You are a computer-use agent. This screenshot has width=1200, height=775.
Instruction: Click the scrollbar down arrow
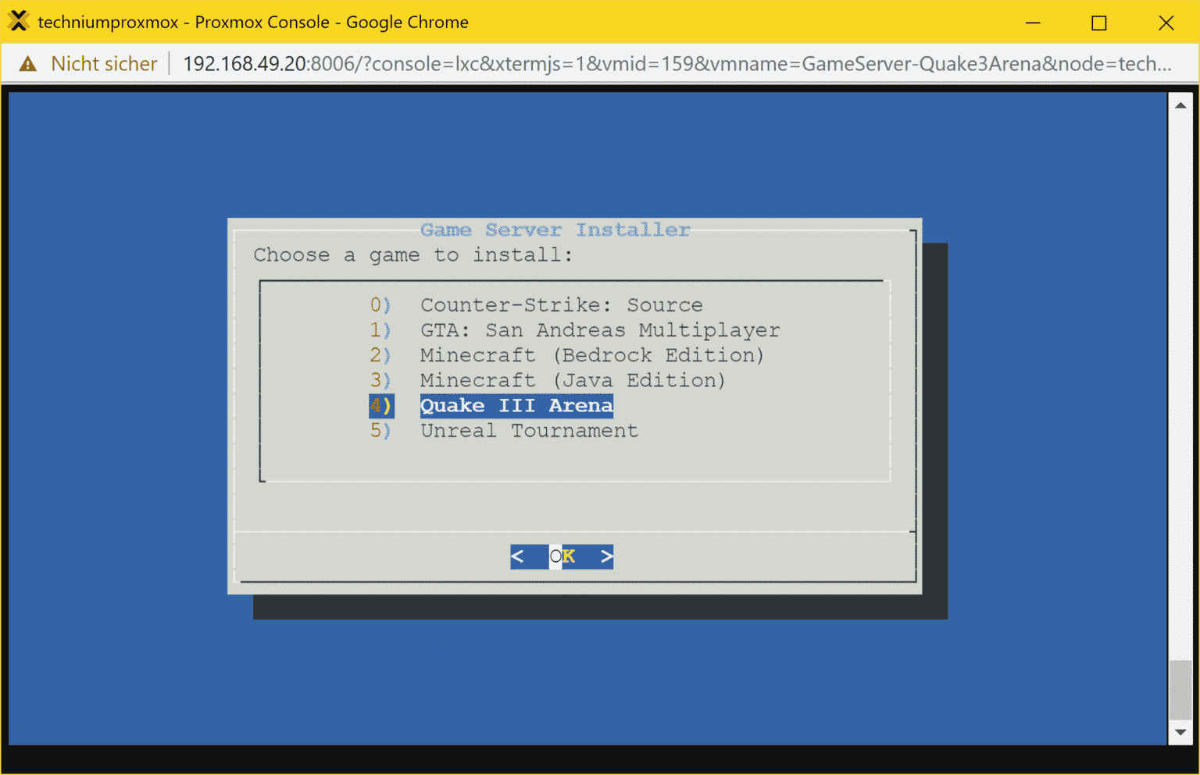(1180, 733)
